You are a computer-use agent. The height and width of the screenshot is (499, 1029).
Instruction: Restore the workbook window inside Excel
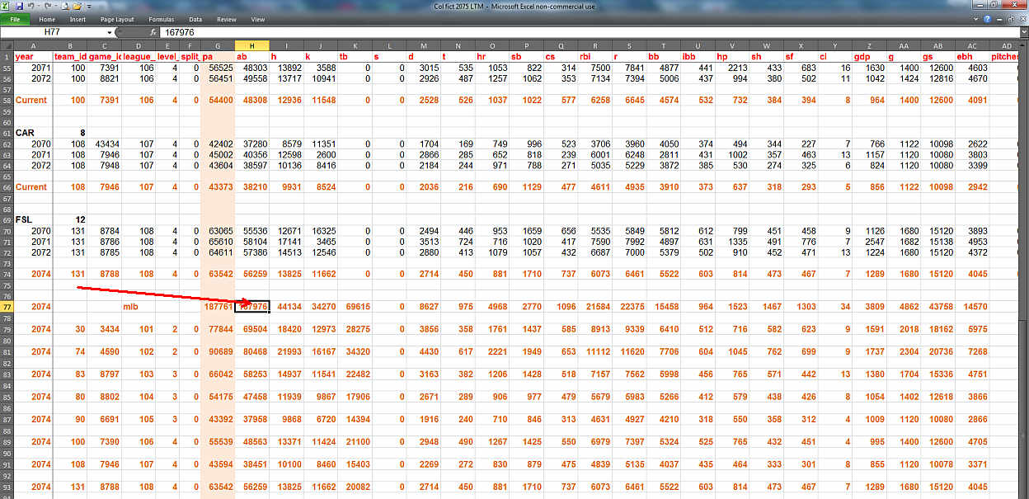tap(1011, 19)
